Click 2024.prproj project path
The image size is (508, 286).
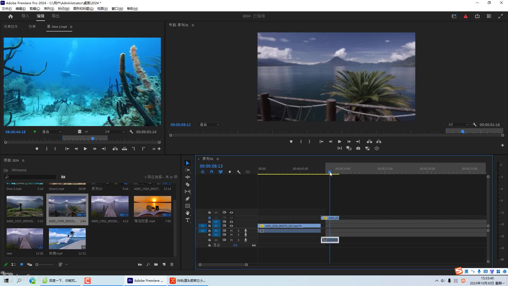(19, 170)
